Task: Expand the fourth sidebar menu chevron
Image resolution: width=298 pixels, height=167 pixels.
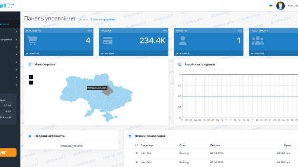Action: [x=16, y=55]
